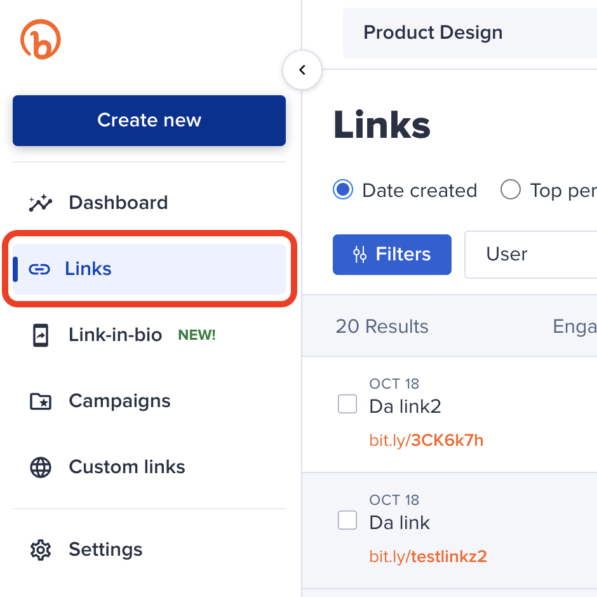
Task: Click the Link-in-bio phone icon
Action: click(41, 335)
